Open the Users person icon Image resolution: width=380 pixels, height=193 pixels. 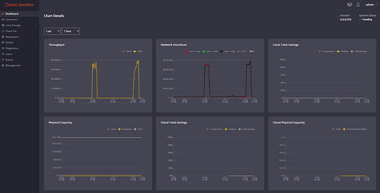click(x=3, y=54)
